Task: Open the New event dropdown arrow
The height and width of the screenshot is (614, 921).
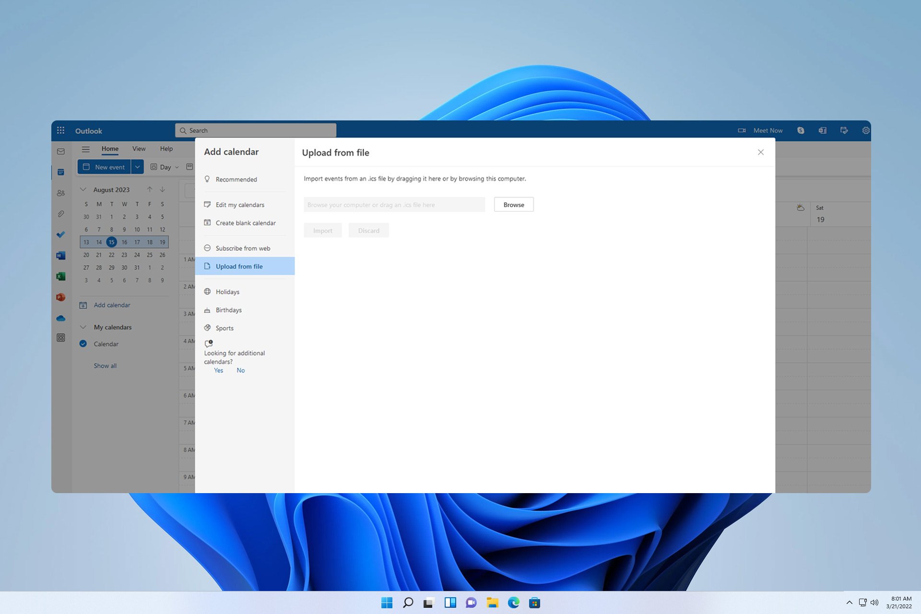Action: pos(137,167)
